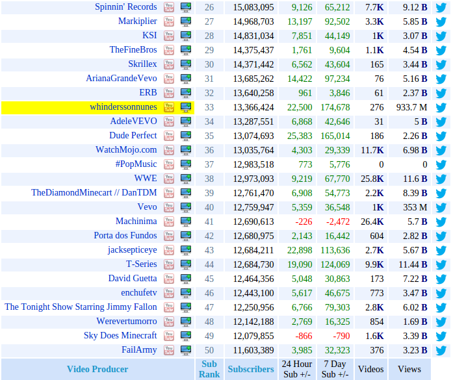Open Twitter icon in WatchMojo.com row
Viewport: 451px width, 380px height.
[x=441, y=150]
